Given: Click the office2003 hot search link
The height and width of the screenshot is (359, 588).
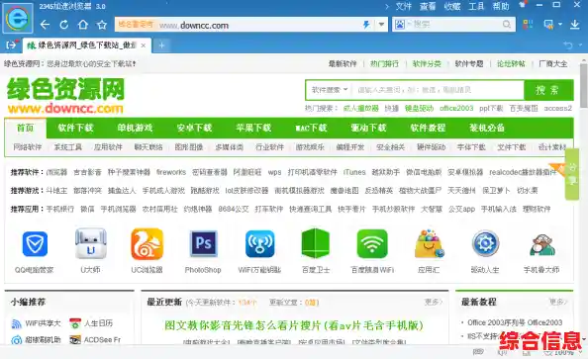Looking at the screenshot, I should coord(456,109).
